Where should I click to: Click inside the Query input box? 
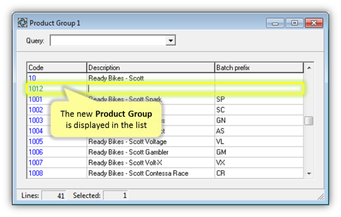(108, 40)
